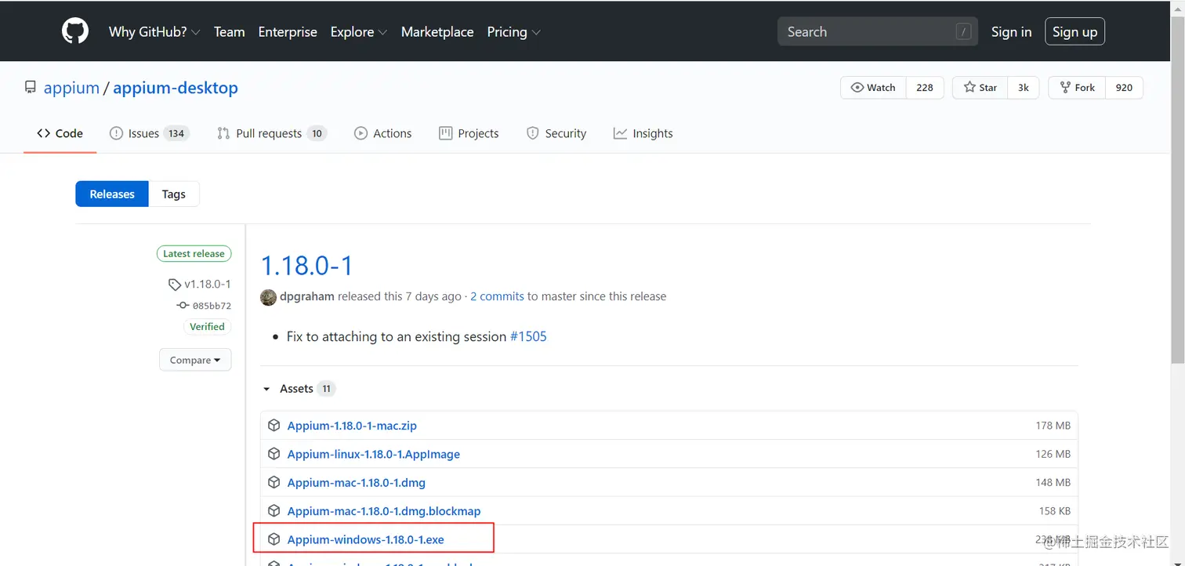The width and height of the screenshot is (1185, 566).
Task: Download Appium-1.18.0-1-mac.zip
Action: [352, 426]
